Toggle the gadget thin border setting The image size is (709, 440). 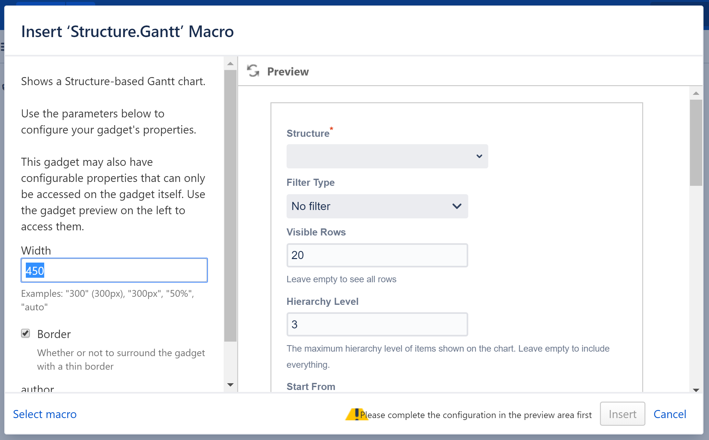point(25,334)
